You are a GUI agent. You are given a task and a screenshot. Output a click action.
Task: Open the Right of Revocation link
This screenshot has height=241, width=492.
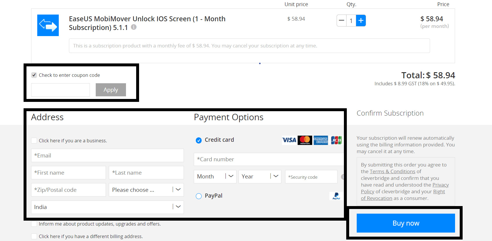403,195
